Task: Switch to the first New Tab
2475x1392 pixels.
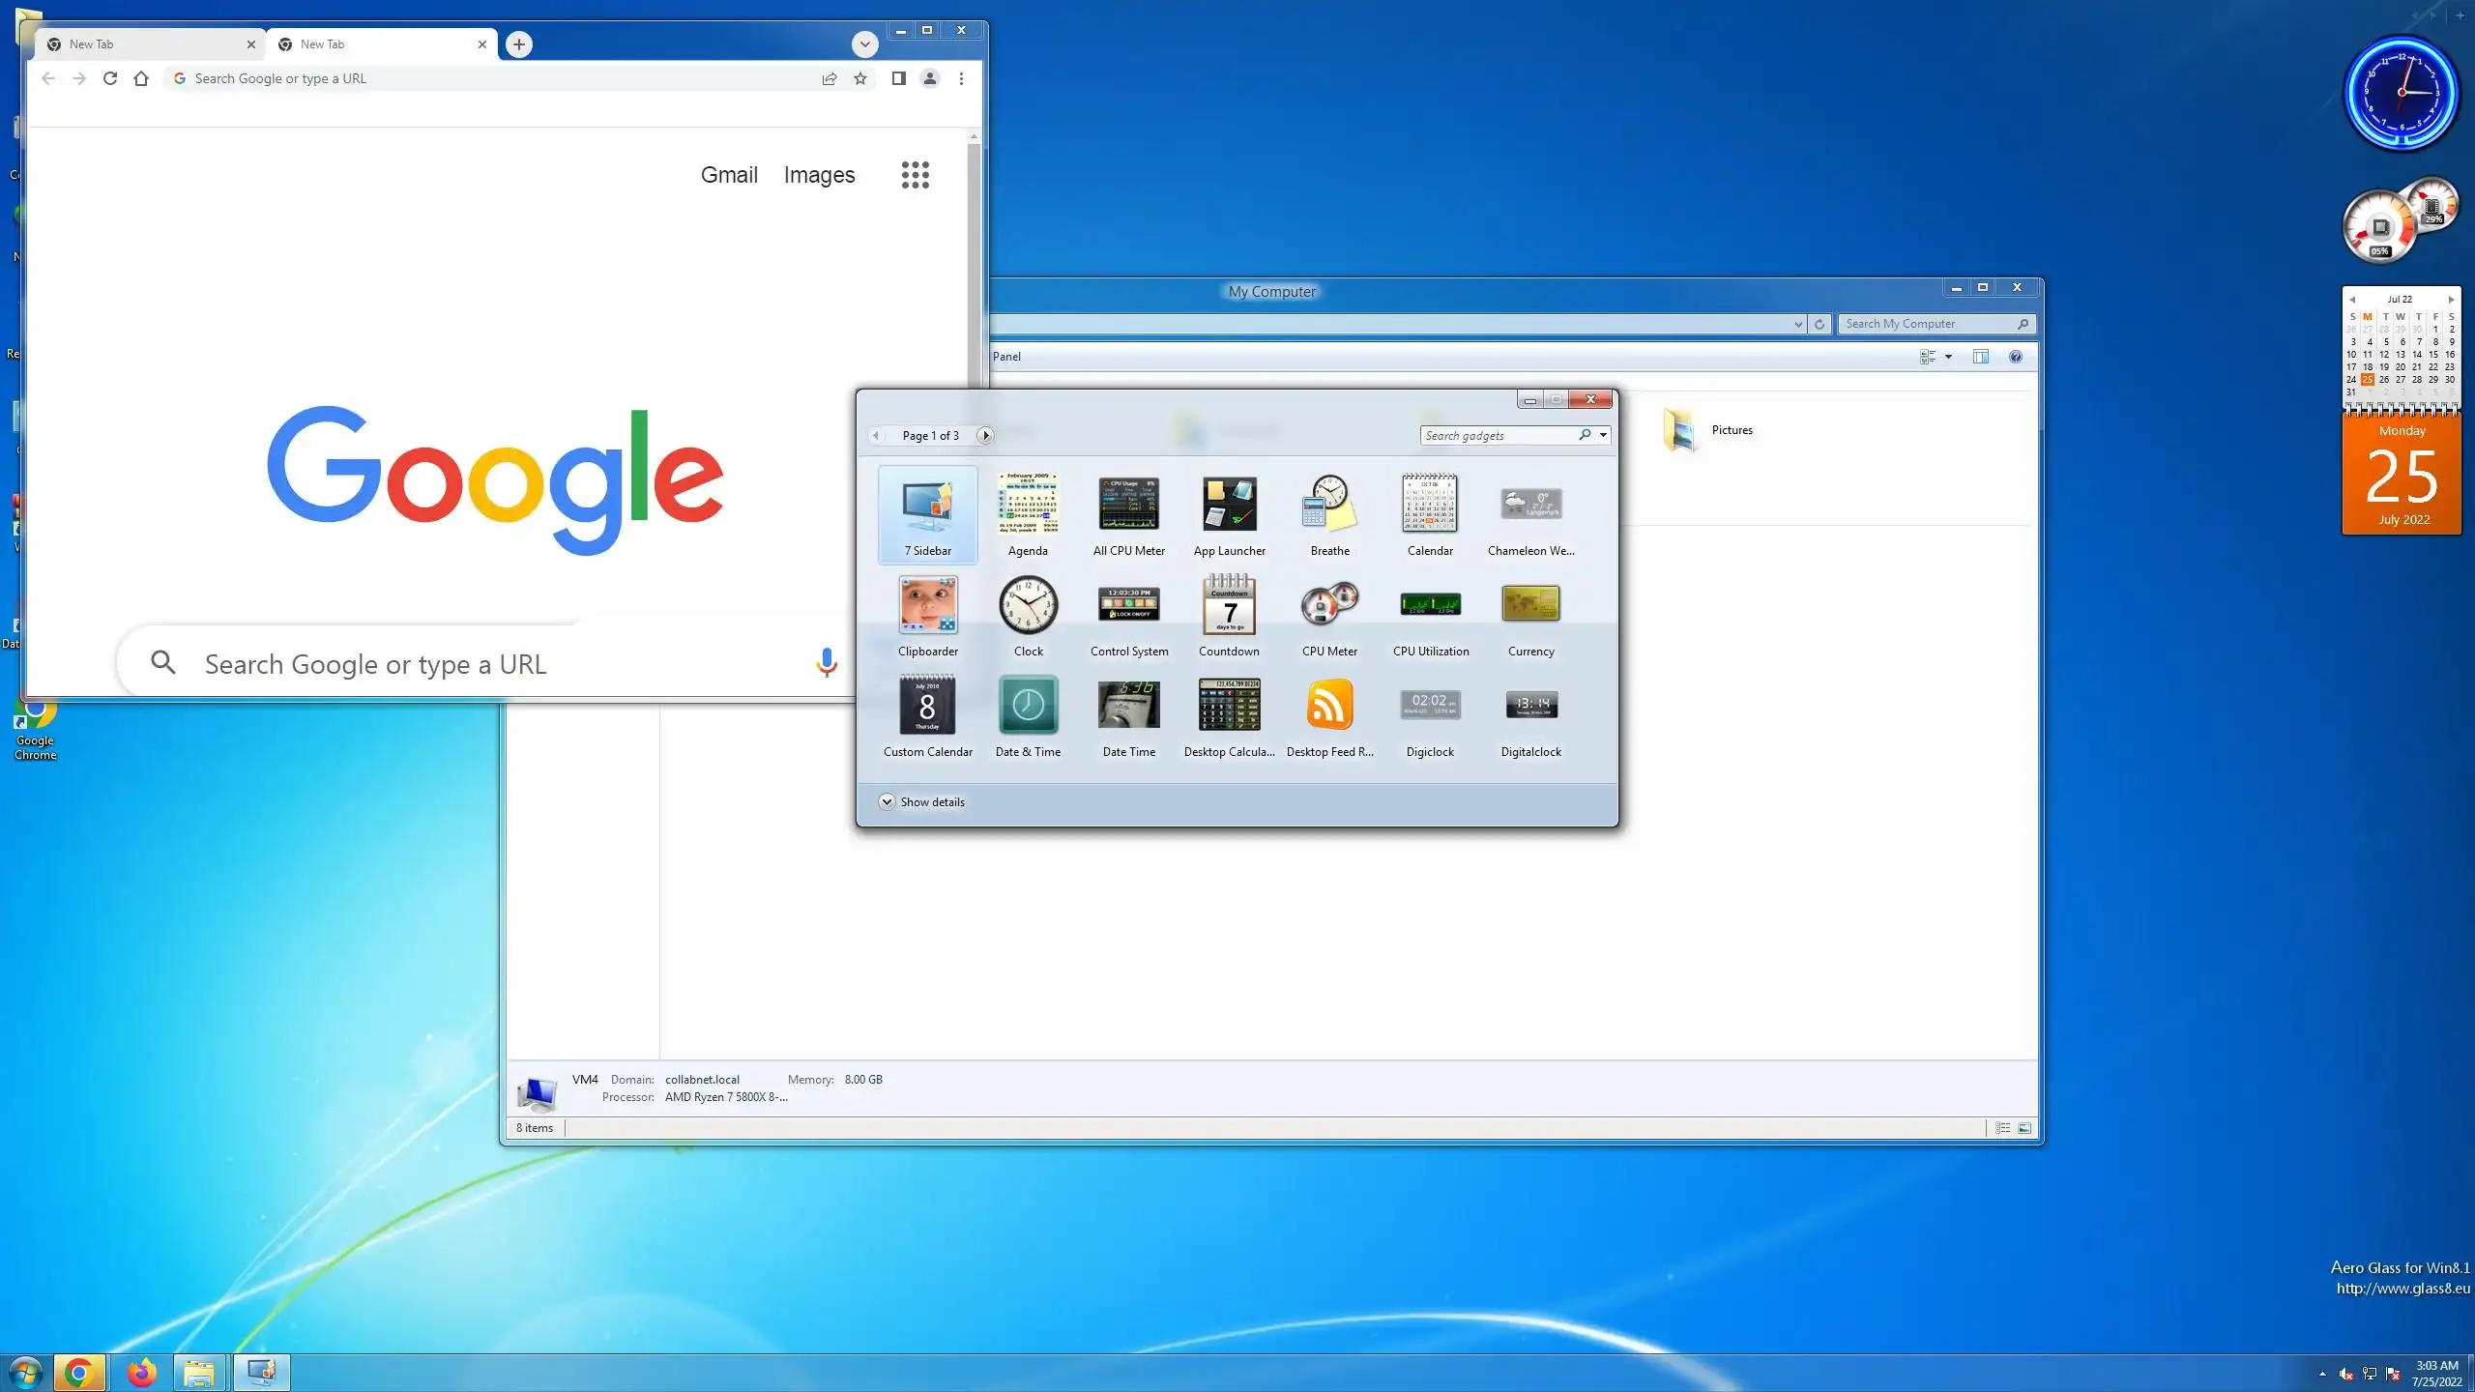Action: (x=145, y=44)
